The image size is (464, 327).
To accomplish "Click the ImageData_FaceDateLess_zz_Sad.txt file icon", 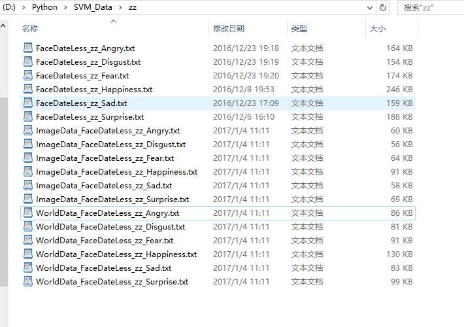I will click(x=28, y=185).
